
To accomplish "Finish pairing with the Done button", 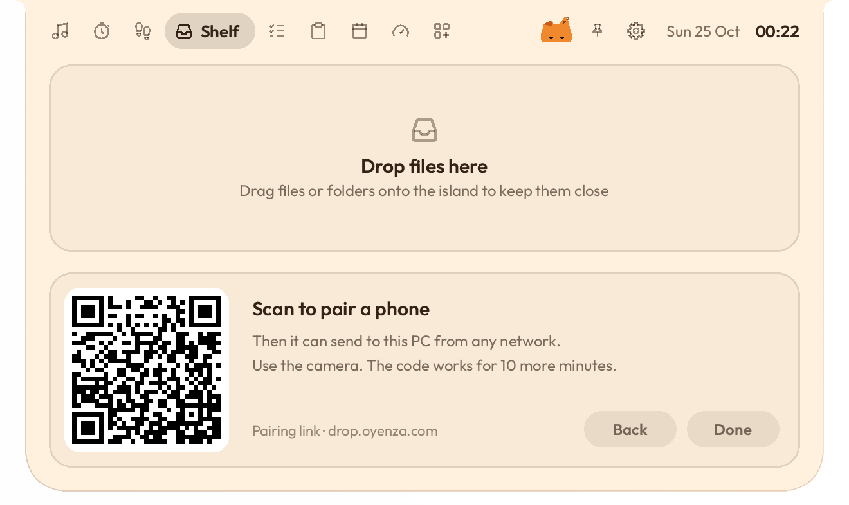I will click(733, 429).
